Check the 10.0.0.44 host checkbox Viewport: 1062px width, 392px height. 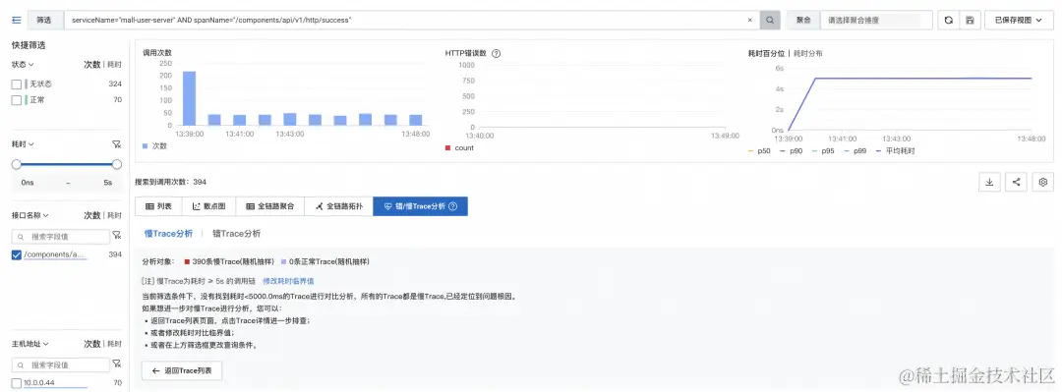tap(17, 383)
